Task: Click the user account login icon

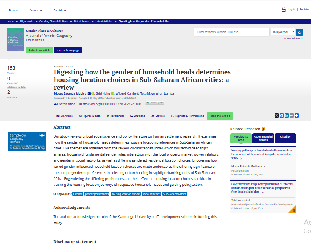Action: click(283, 10)
